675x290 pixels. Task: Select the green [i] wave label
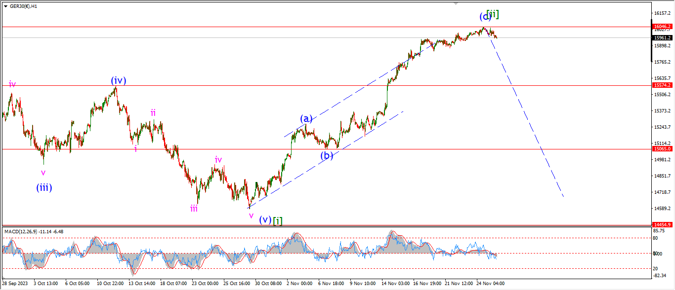(278, 220)
